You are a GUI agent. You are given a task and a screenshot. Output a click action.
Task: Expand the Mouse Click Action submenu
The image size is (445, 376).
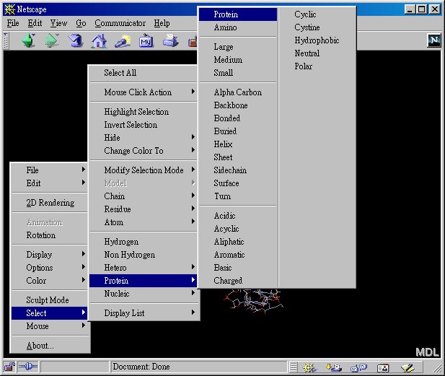(144, 92)
